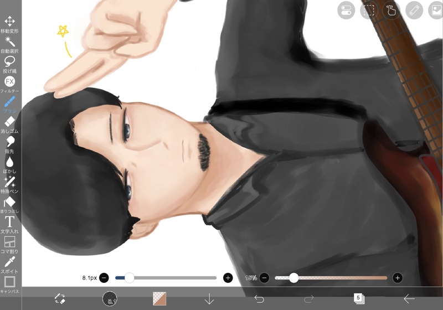443x310 pixels.
Task: Redo the undone stroke
Action: click(309, 299)
